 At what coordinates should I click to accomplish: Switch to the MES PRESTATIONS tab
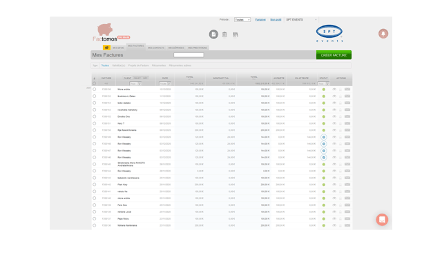pyautogui.click(x=198, y=48)
